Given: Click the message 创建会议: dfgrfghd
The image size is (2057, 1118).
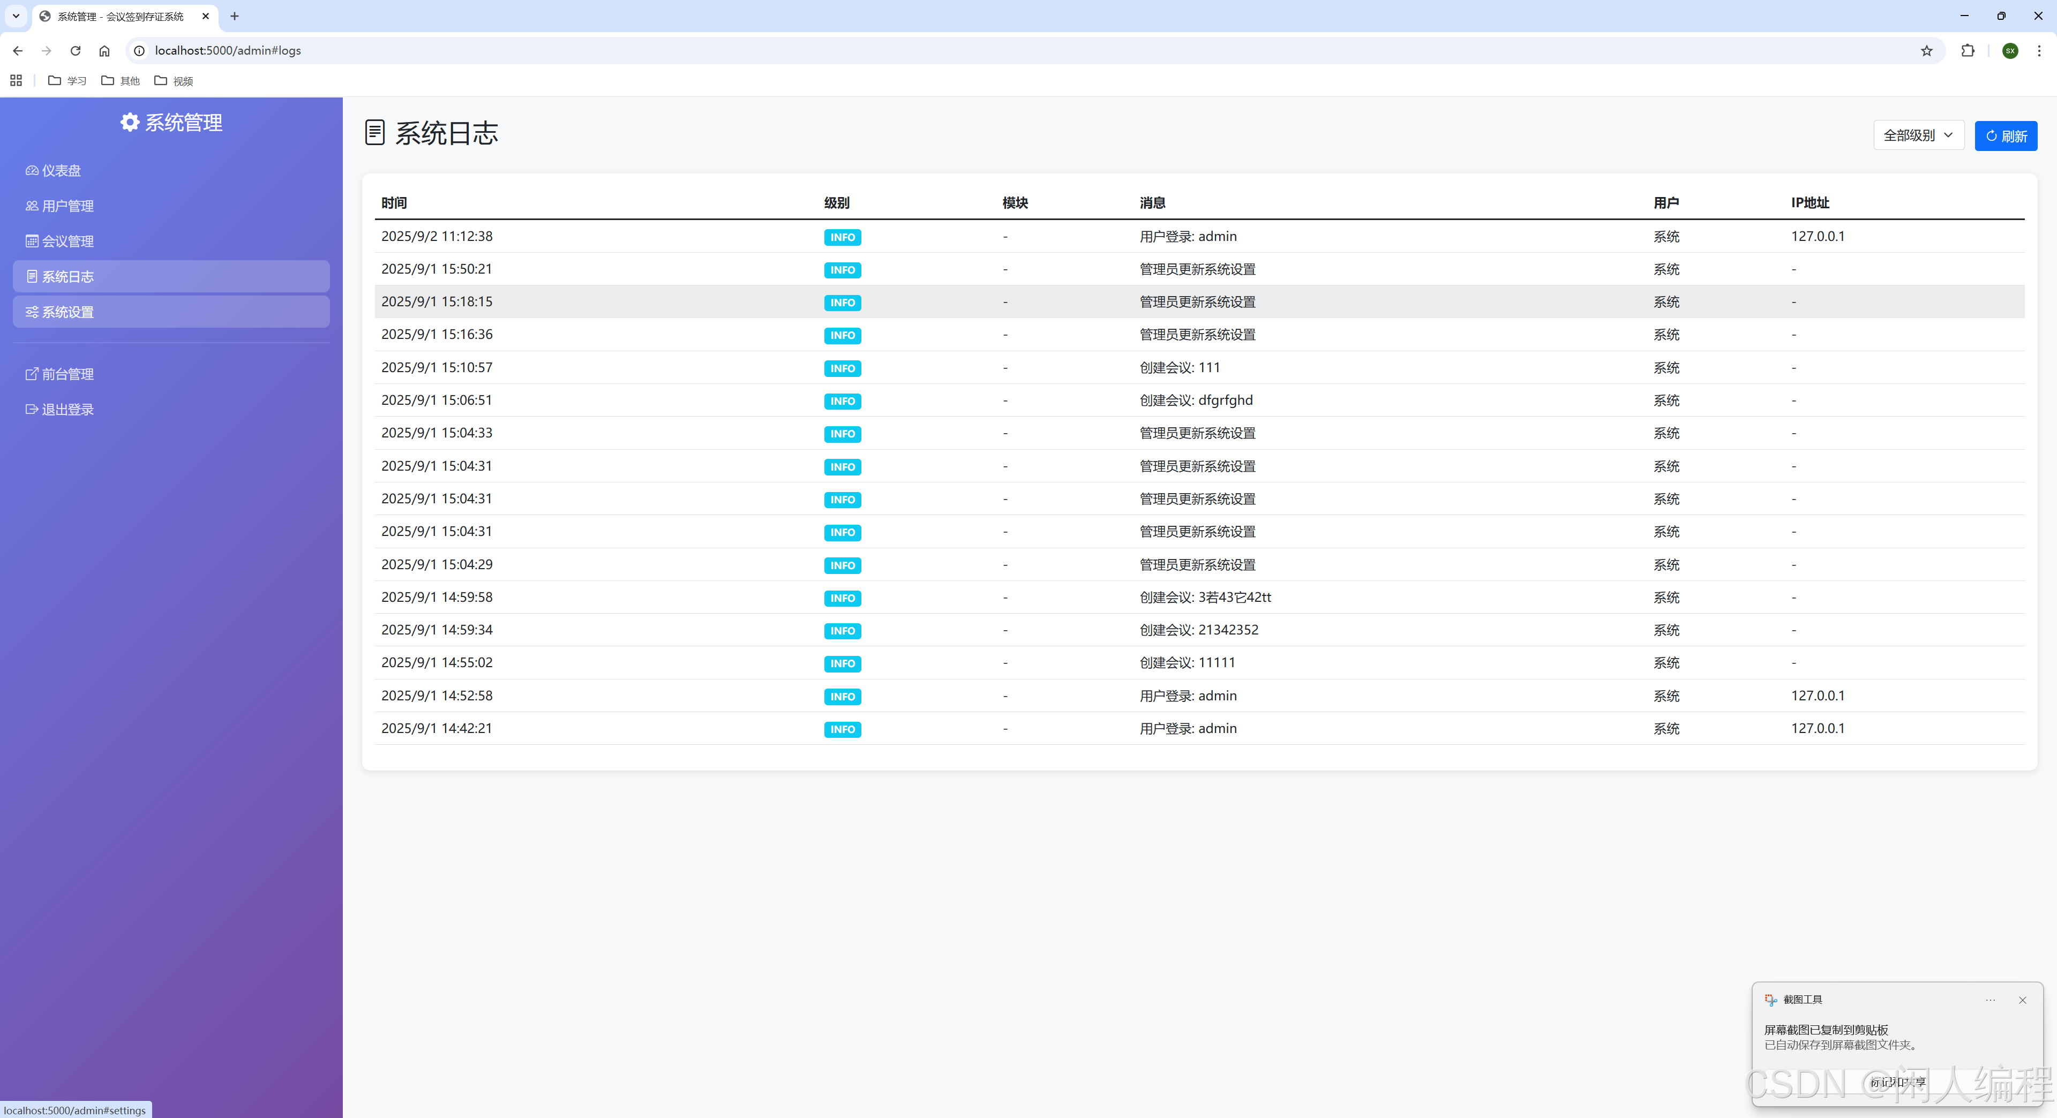Looking at the screenshot, I should (1196, 400).
